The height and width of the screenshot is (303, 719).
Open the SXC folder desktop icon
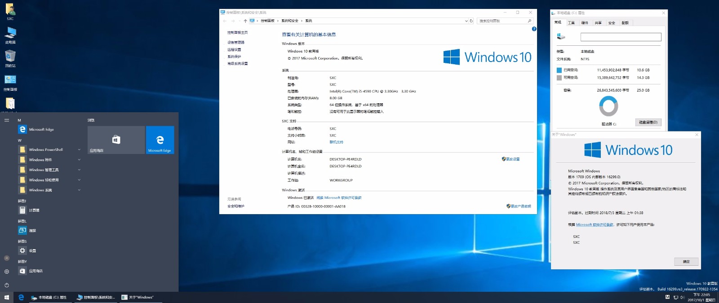10,12
